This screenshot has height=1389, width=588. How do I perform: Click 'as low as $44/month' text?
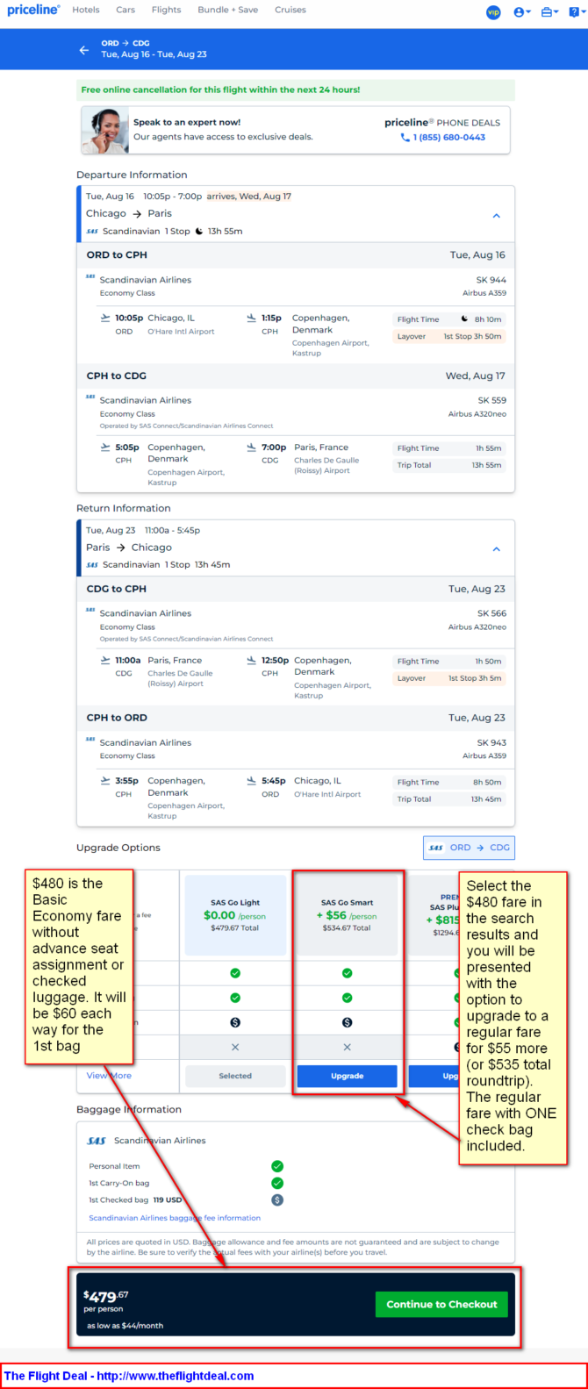coord(125,1326)
